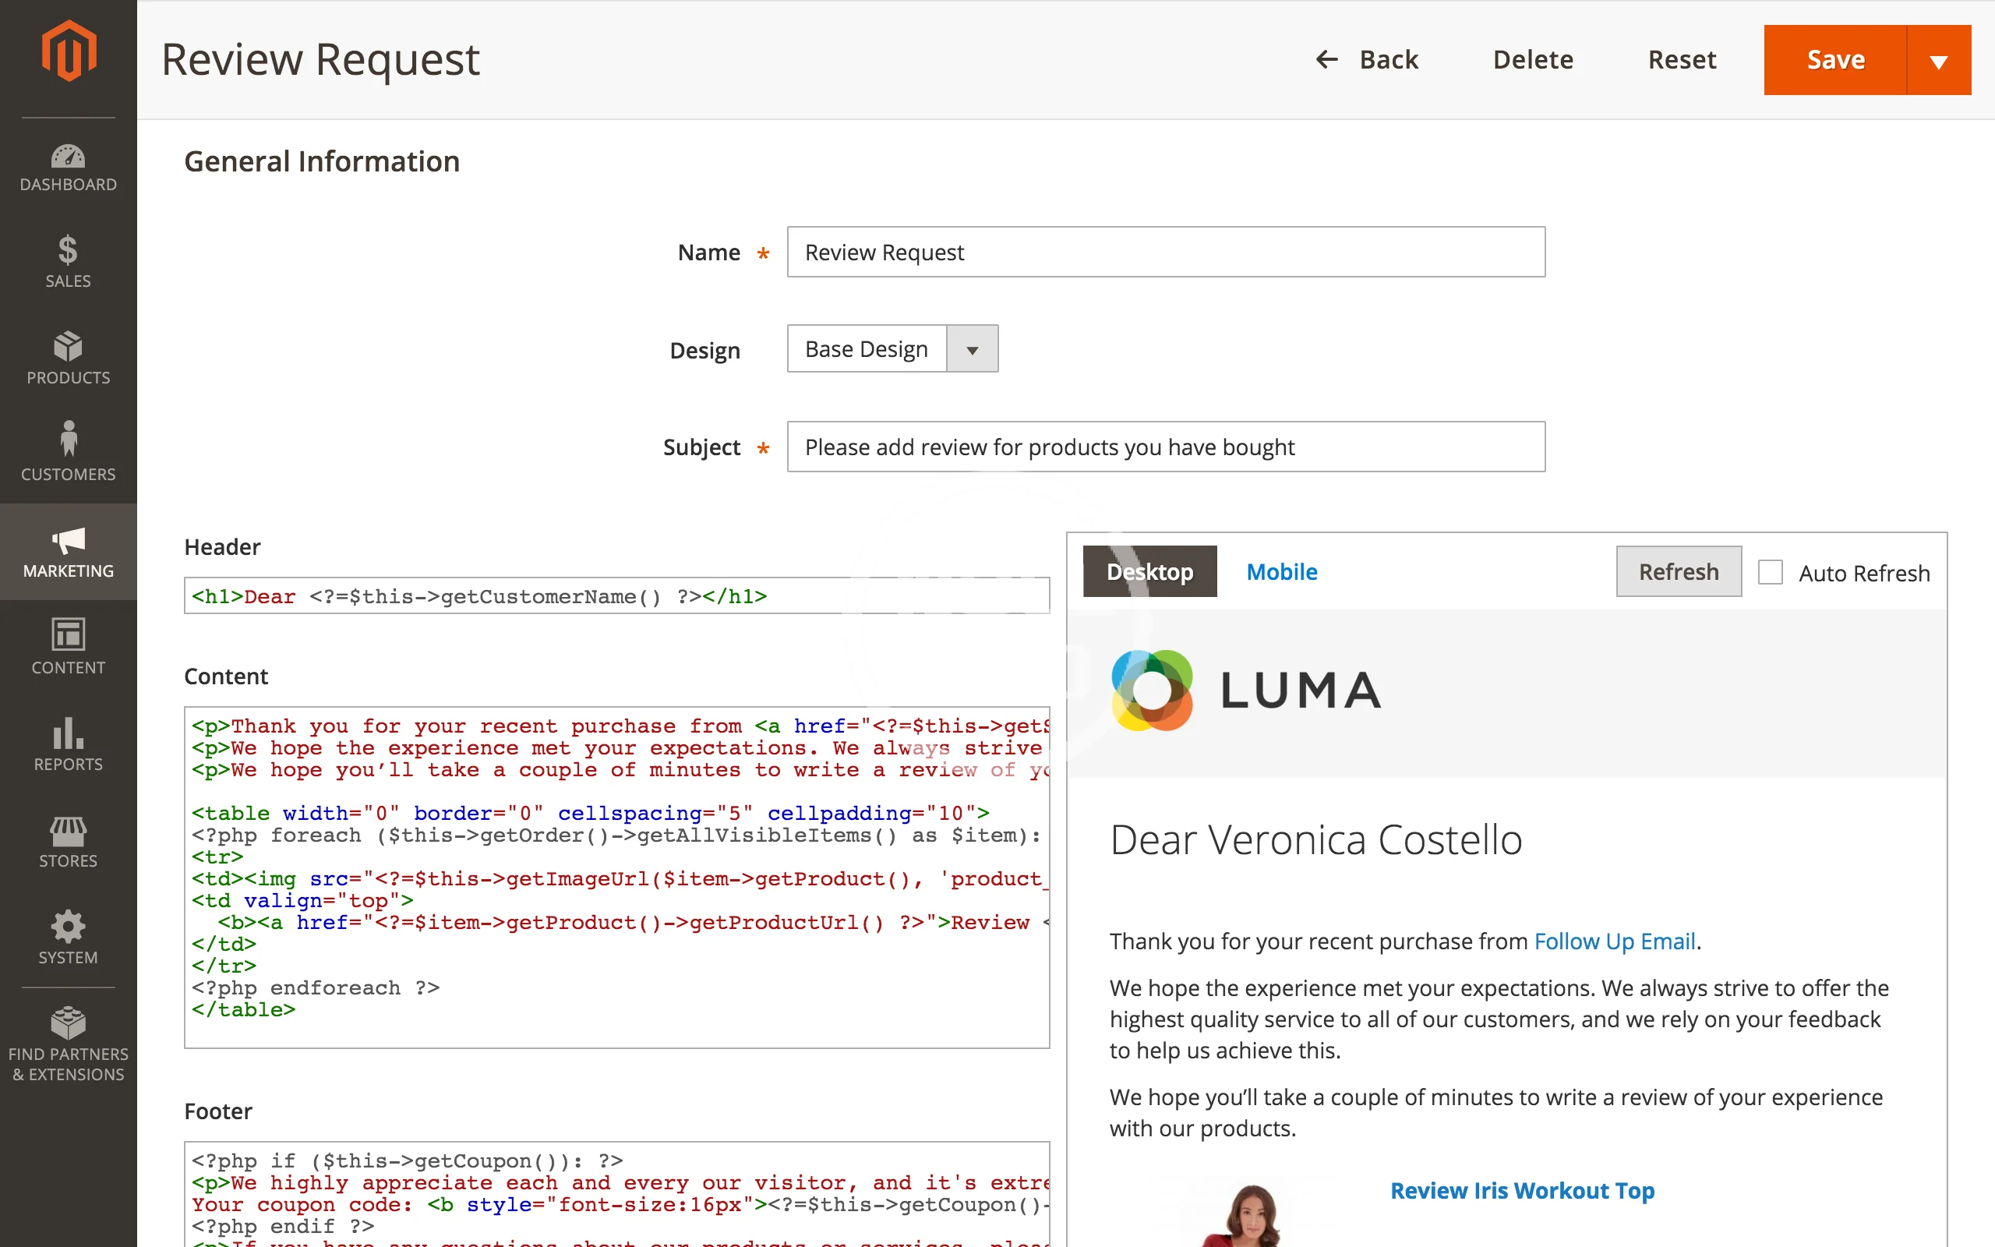Image resolution: width=1995 pixels, height=1247 pixels.
Task: Switch to the Mobile preview tab
Action: [1281, 571]
